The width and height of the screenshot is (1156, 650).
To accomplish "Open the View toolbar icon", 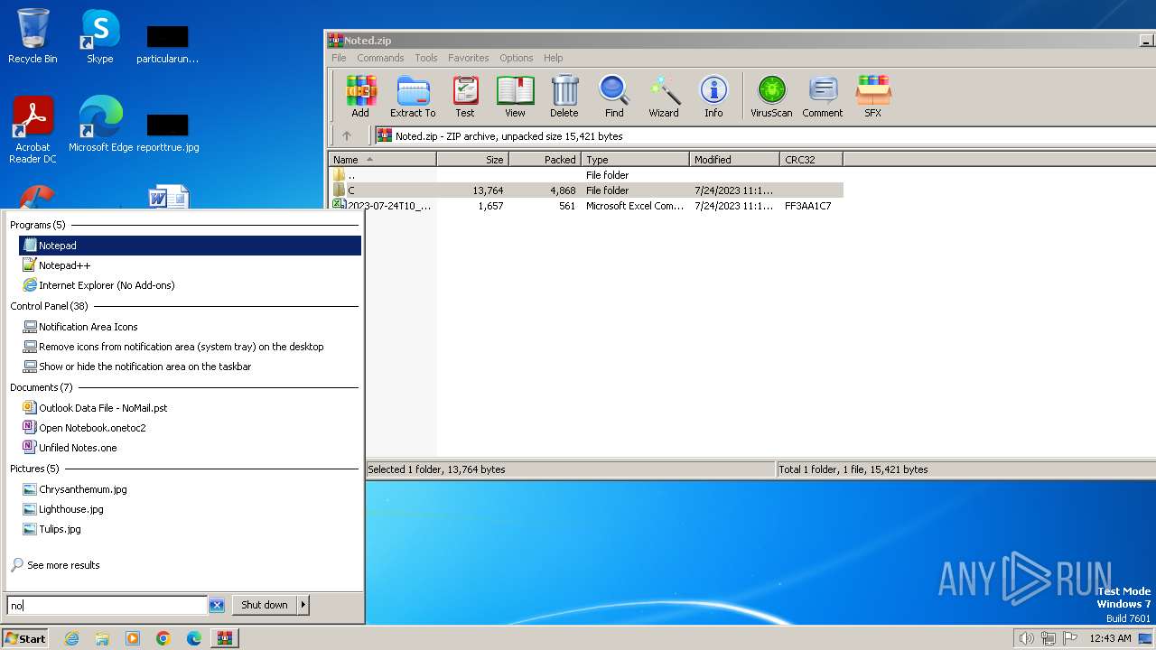I will (515, 97).
